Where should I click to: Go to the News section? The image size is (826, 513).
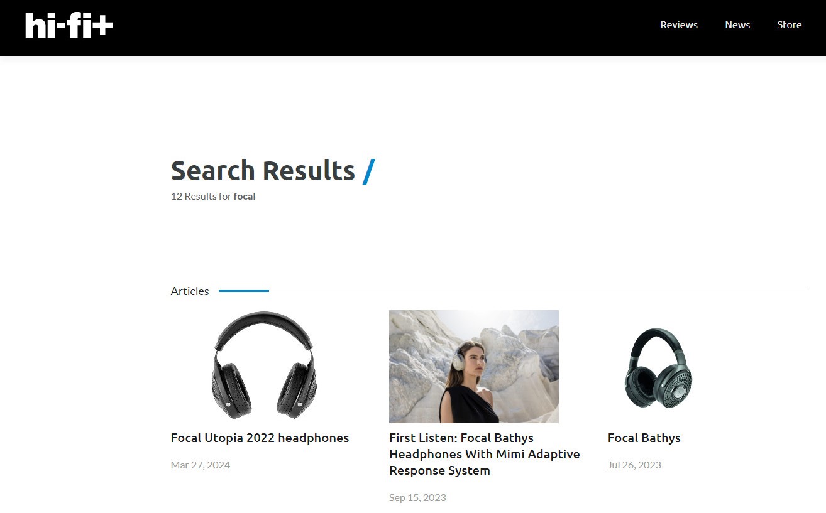coord(737,25)
